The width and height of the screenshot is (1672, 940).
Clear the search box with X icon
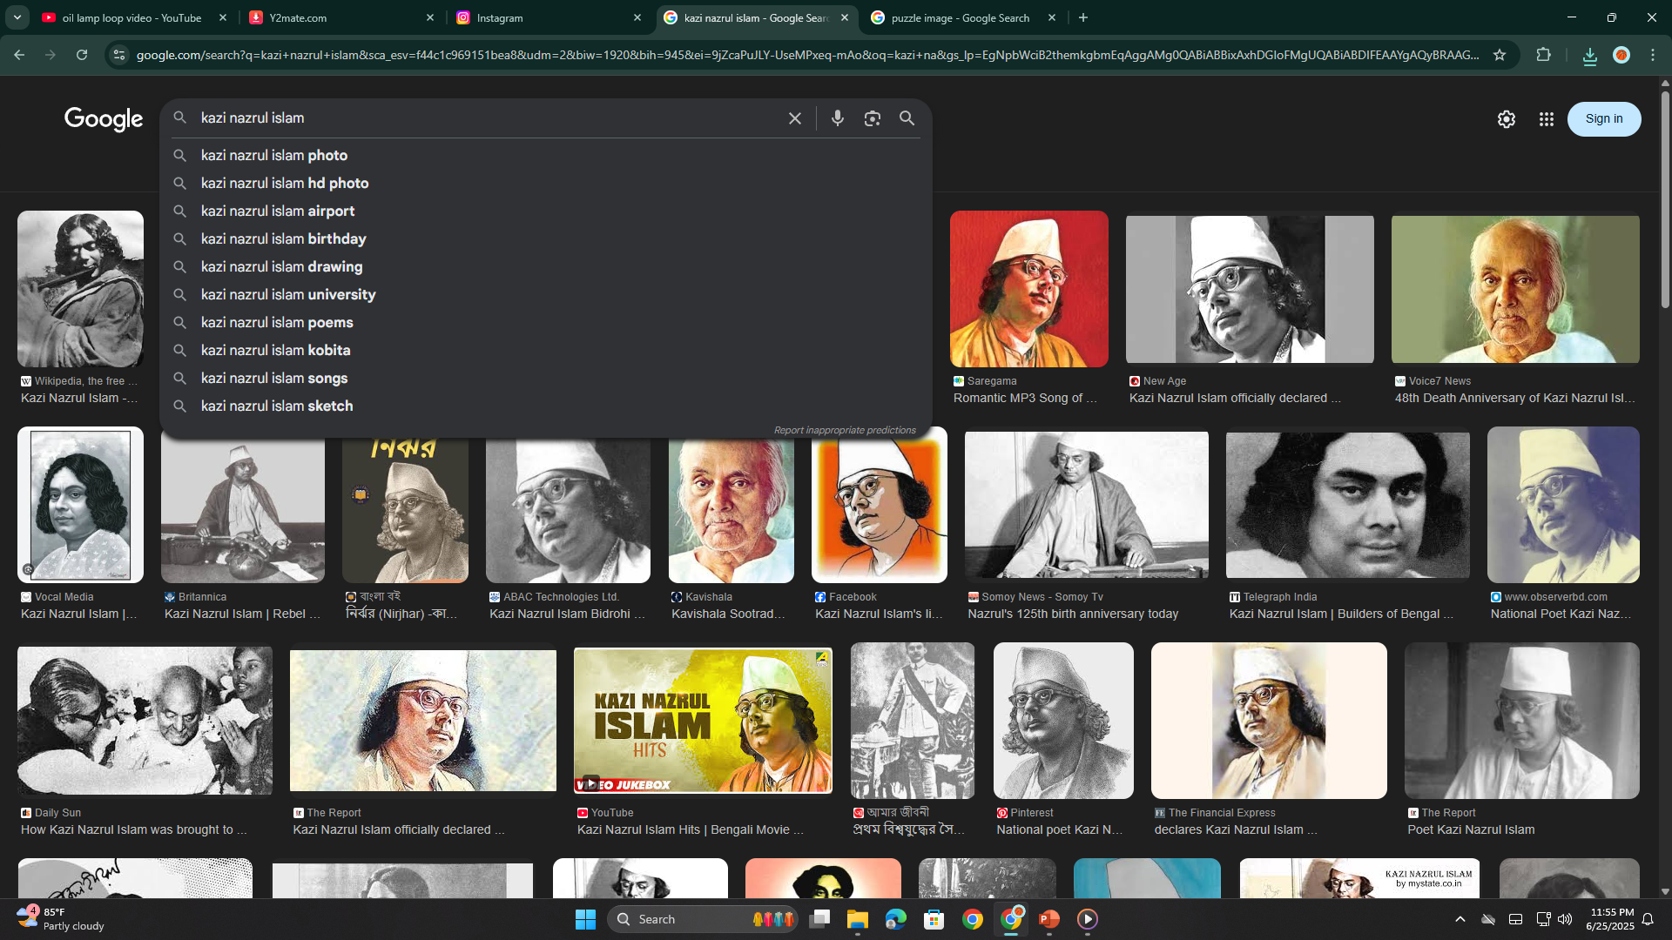pos(794,118)
